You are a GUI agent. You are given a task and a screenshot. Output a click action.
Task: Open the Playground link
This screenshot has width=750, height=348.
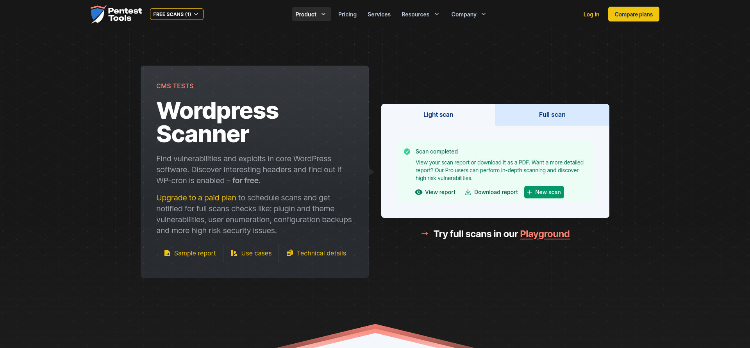point(545,234)
